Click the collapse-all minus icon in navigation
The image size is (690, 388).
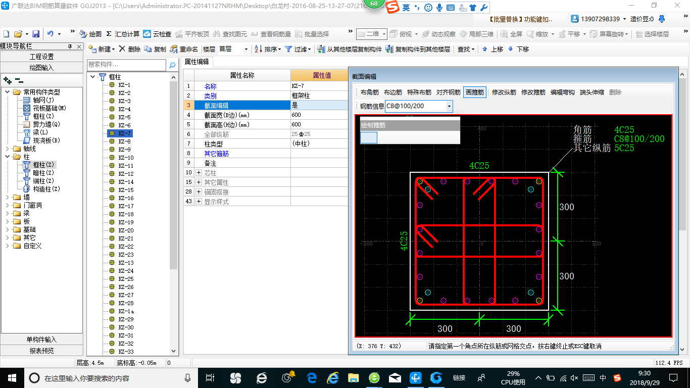19,80
